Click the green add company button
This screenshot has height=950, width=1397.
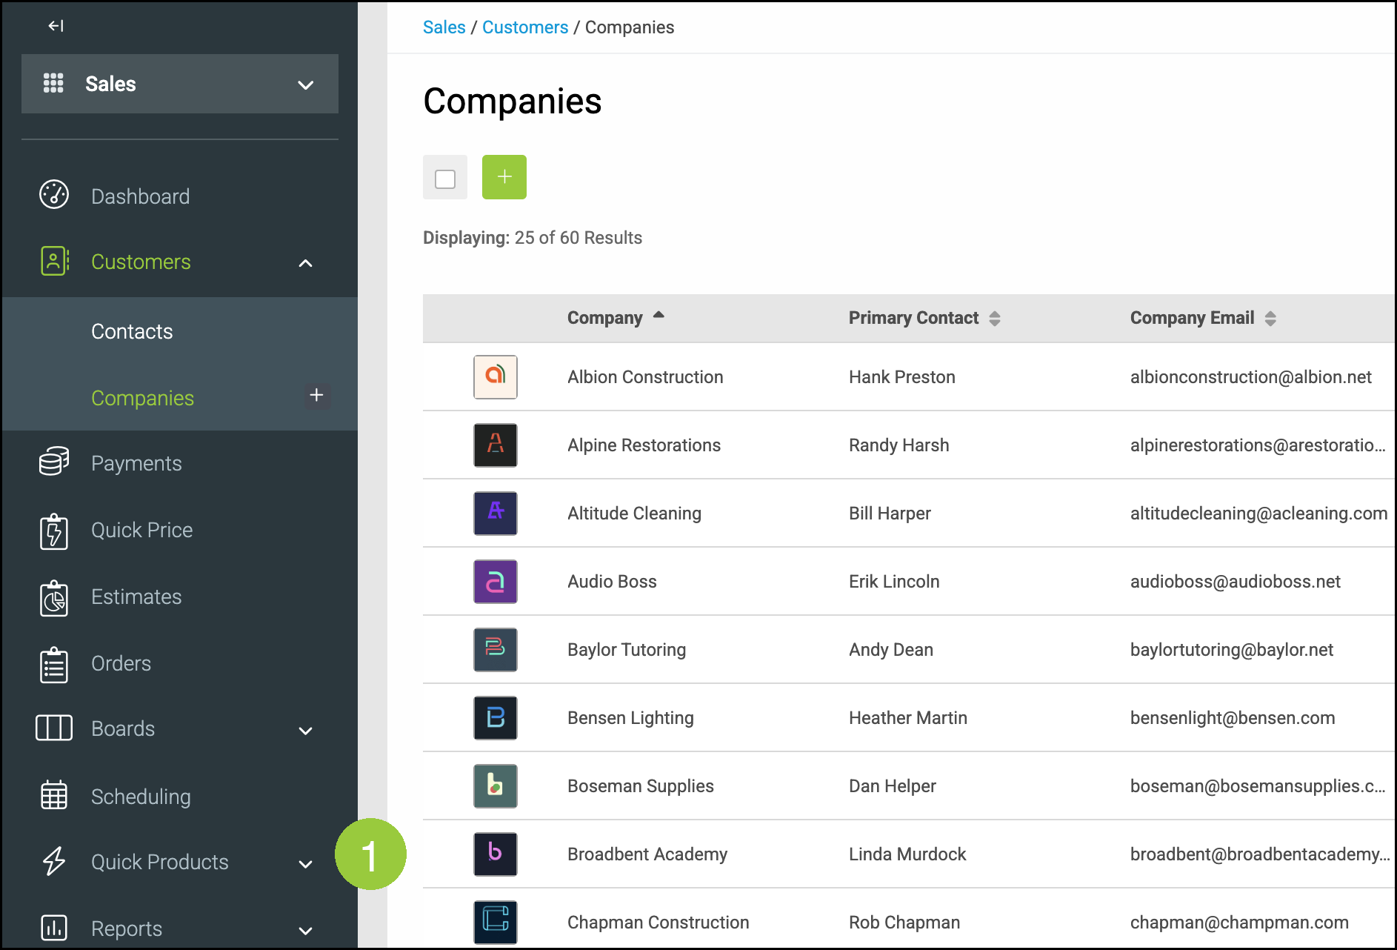pos(504,177)
